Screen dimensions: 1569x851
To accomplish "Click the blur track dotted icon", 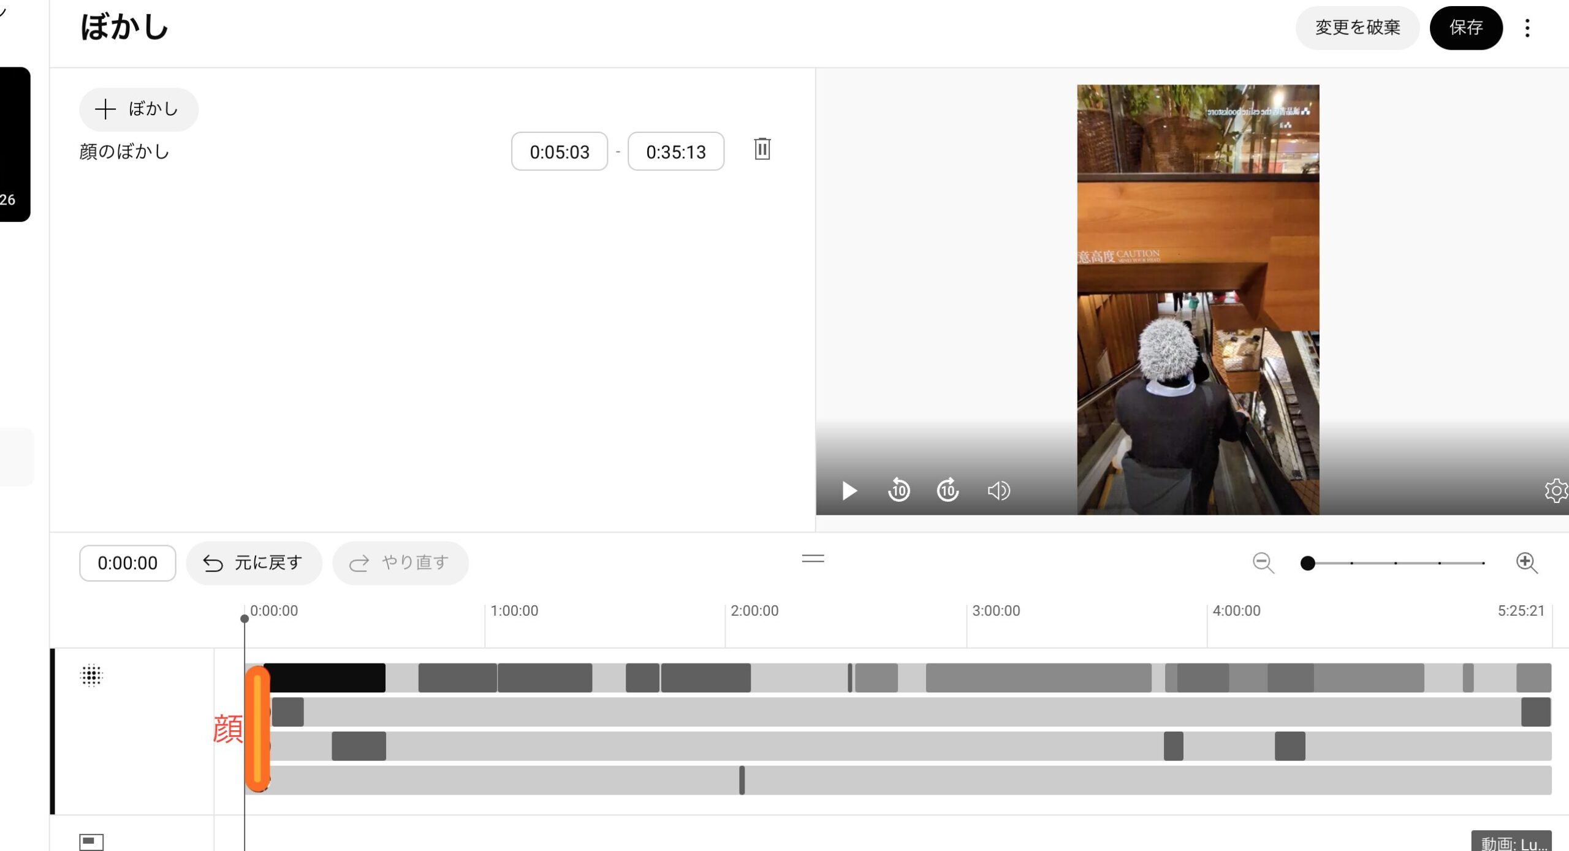I will tap(91, 676).
